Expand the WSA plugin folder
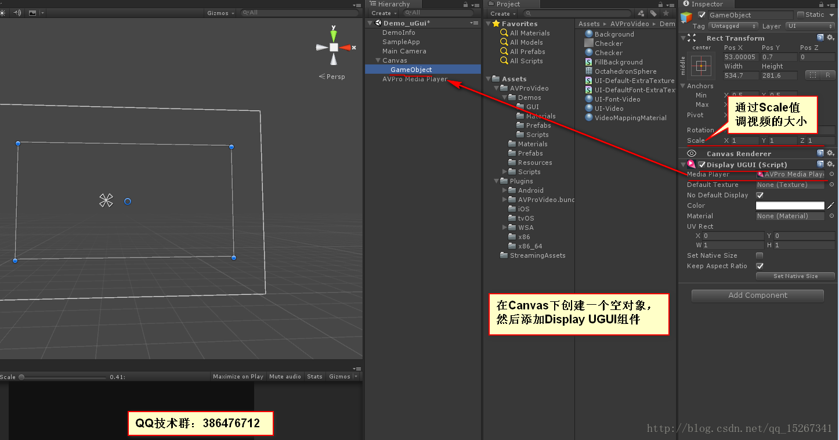This screenshot has width=839, height=440. coord(505,228)
